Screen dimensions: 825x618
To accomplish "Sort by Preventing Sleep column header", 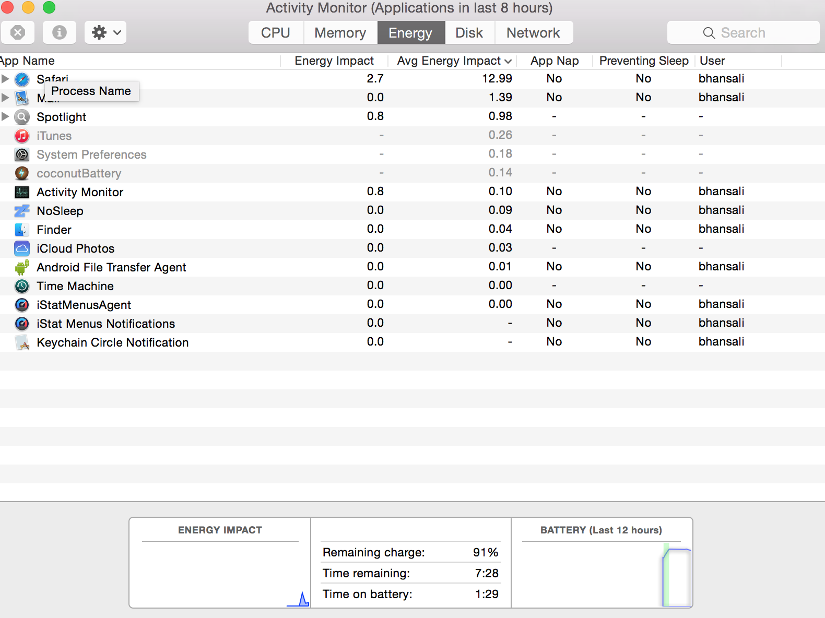I will [644, 61].
